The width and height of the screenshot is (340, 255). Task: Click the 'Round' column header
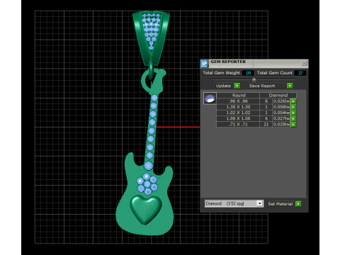pyautogui.click(x=239, y=96)
